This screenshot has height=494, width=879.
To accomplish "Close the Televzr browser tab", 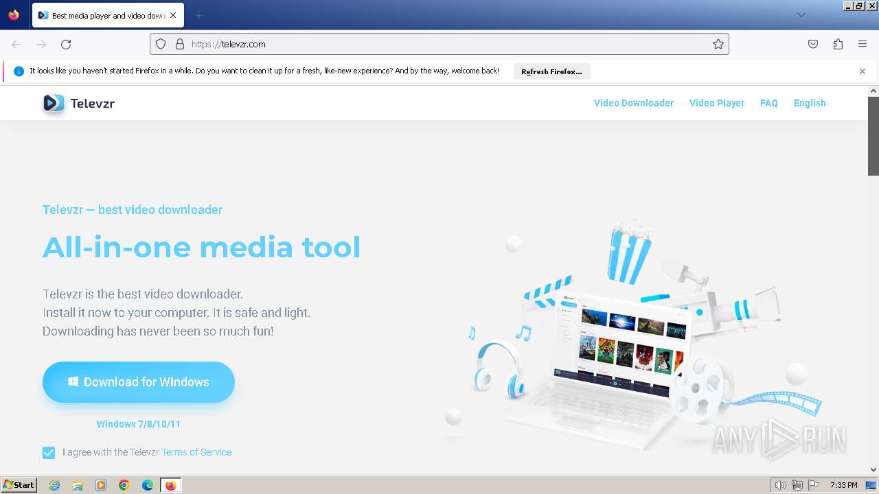I will click(173, 15).
